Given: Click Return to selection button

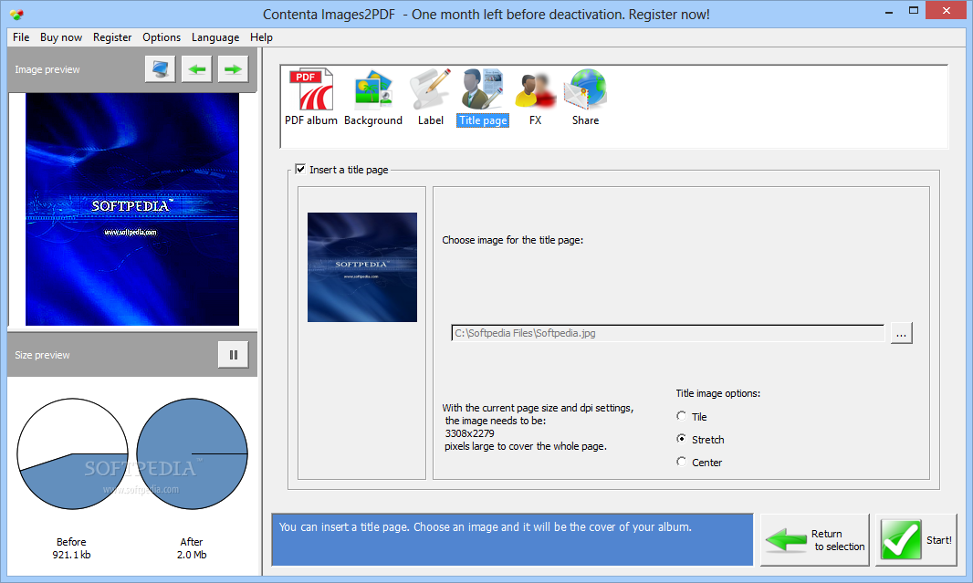Looking at the screenshot, I should click(815, 539).
